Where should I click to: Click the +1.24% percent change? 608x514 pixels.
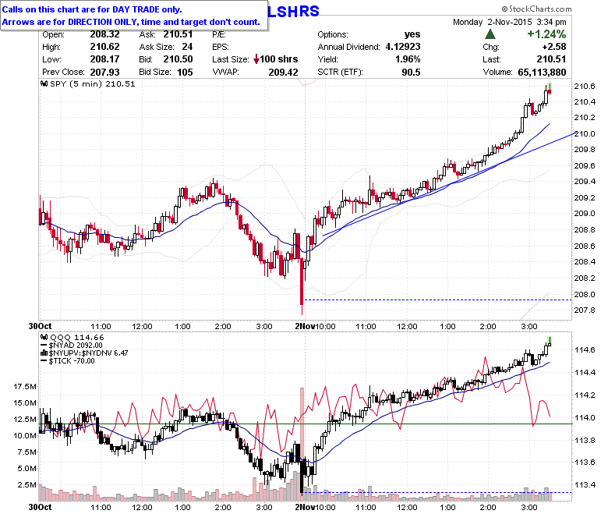coord(546,34)
